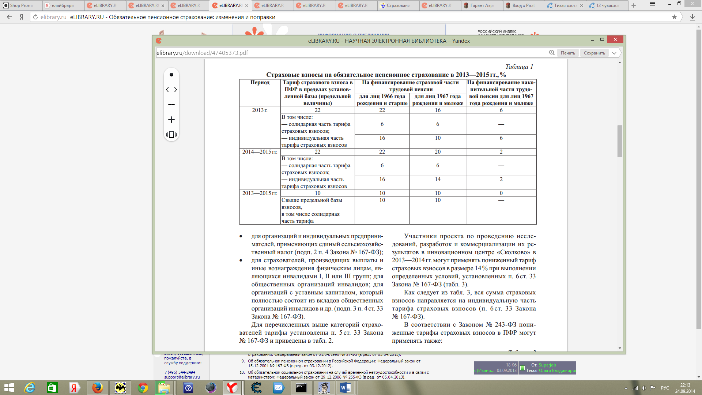Open the gear-shaped E app from taskbar
Image resolution: width=702 pixels, height=395 pixels.
click(256, 388)
